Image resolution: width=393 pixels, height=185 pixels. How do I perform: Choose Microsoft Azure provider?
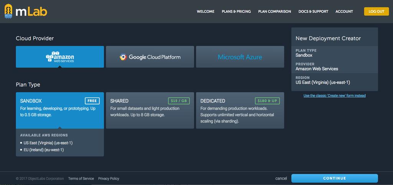[x=240, y=57]
